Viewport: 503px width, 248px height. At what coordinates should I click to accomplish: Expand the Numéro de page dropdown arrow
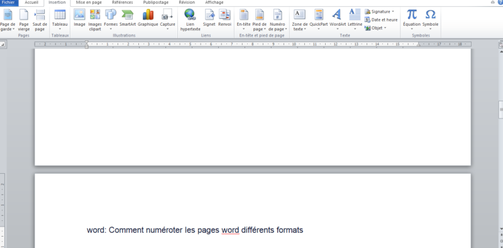(285, 29)
